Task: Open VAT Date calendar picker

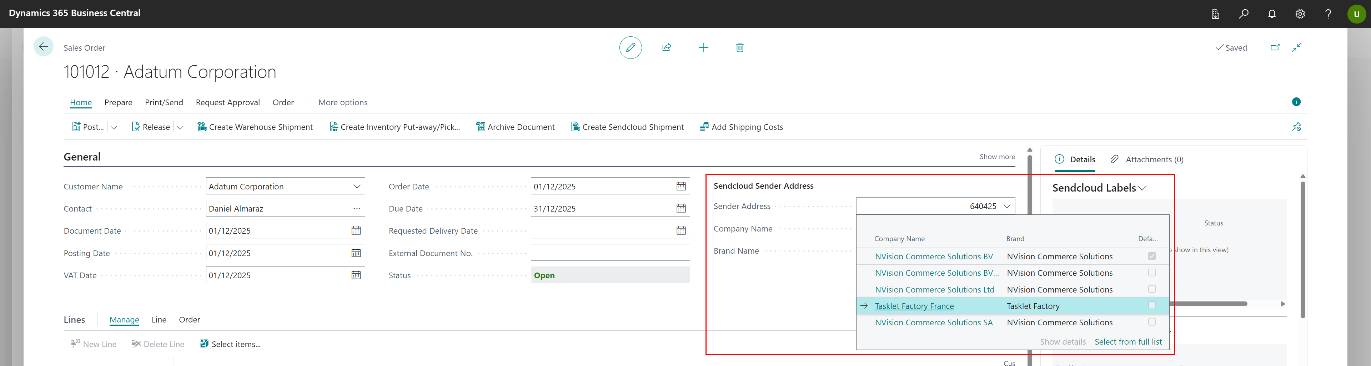Action: point(356,275)
